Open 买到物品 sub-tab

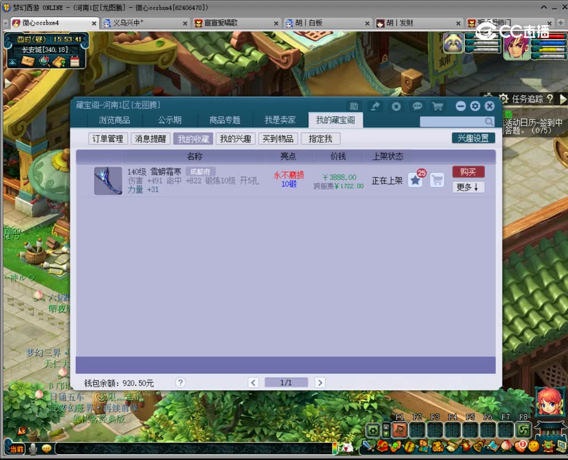tap(278, 139)
